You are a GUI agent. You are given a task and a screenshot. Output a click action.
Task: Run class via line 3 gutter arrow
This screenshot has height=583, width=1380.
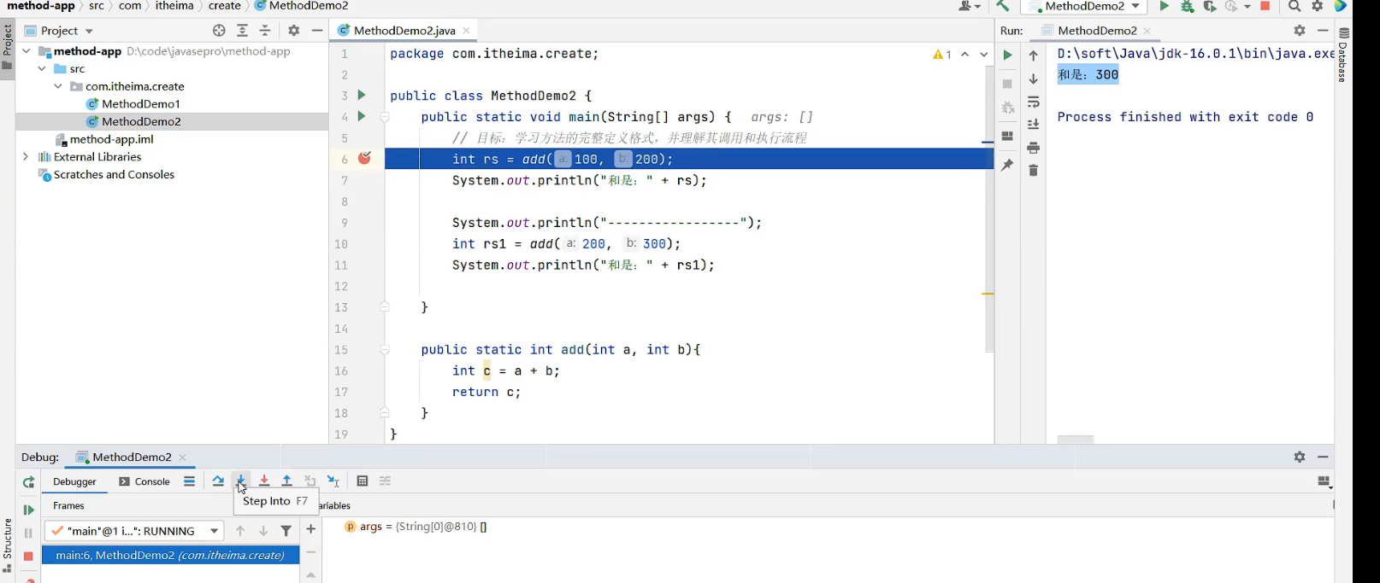[361, 95]
